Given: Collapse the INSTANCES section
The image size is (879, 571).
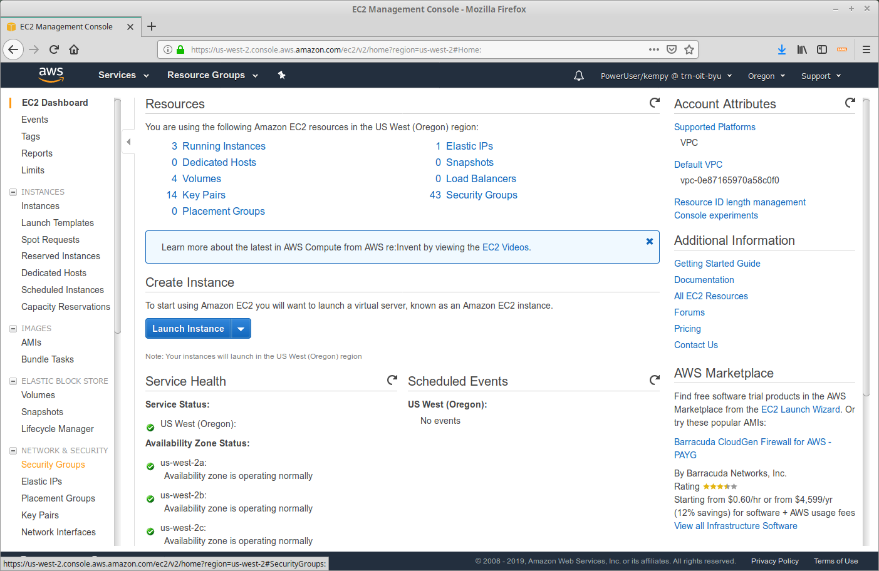Looking at the screenshot, I should 13,192.
